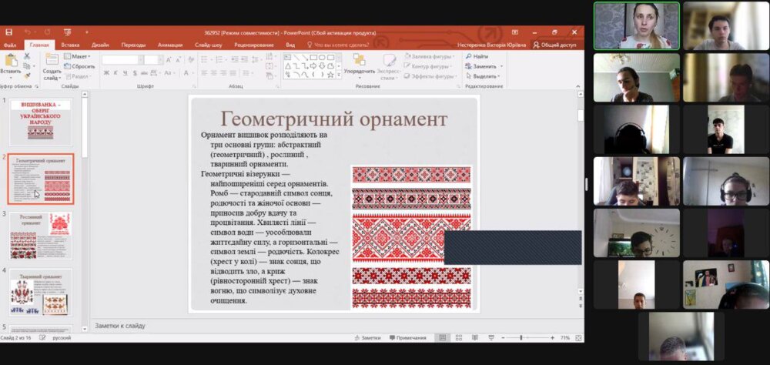Open Эффекты фигуры dropdown
The width and height of the screenshot is (770, 365).
coord(430,76)
